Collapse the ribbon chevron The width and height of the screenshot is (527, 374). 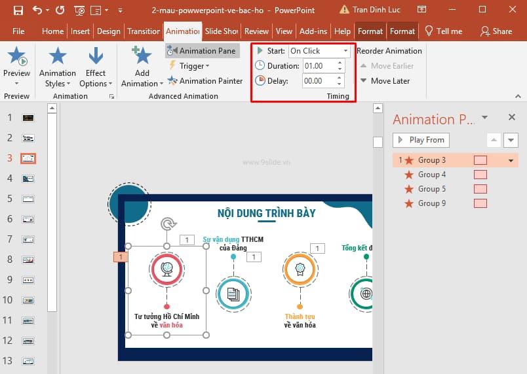tap(518, 97)
